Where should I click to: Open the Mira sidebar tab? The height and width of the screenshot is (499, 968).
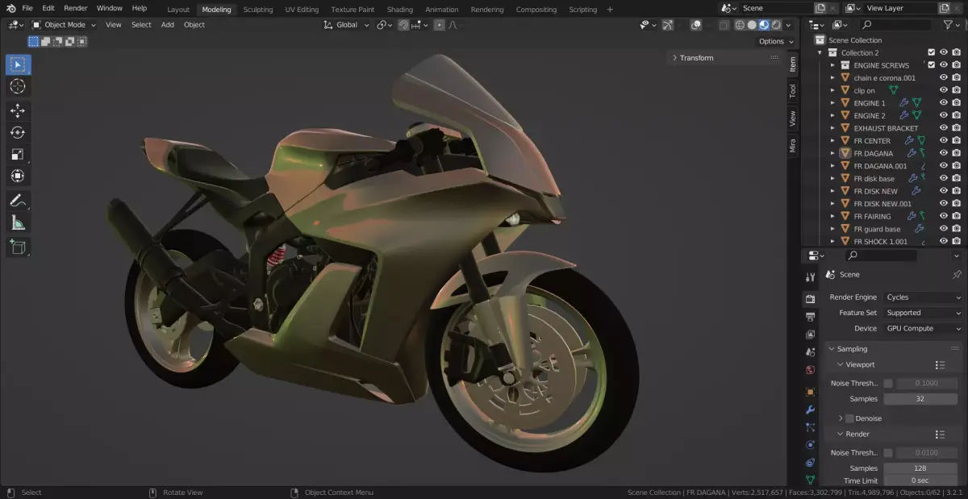coord(793,145)
